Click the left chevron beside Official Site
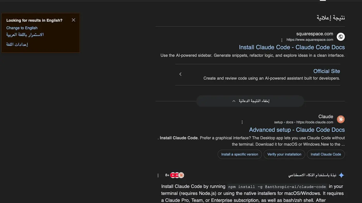362x203 pixels. (x=180, y=74)
